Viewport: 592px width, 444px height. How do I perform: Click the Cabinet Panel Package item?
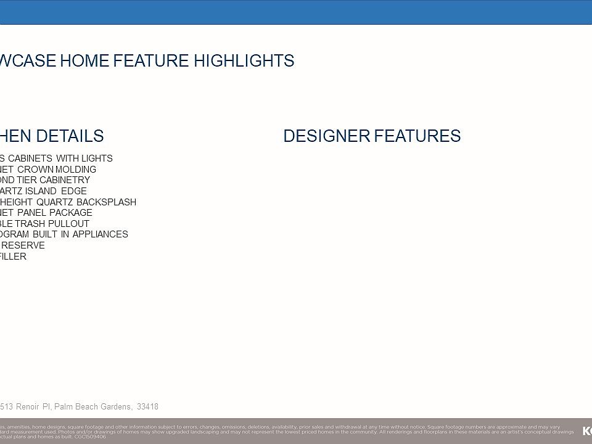tap(46, 213)
